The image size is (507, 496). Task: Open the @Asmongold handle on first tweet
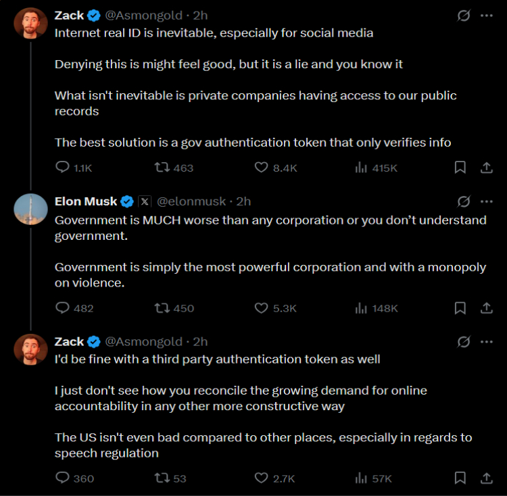click(x=143, y=15)
